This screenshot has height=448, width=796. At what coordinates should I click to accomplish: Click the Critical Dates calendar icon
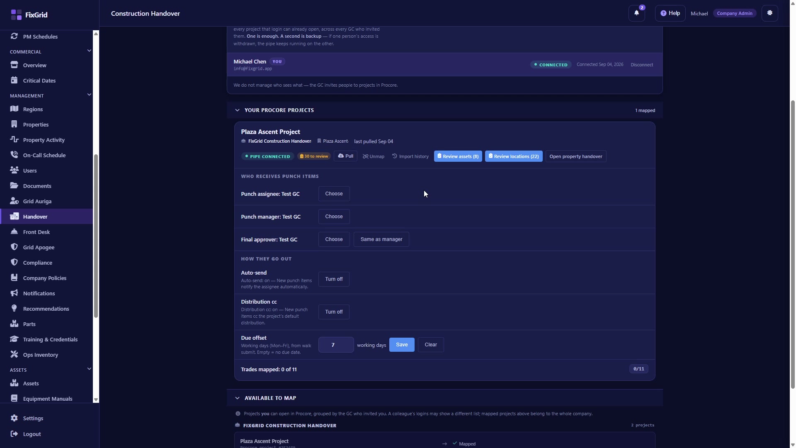pos(14,80)
